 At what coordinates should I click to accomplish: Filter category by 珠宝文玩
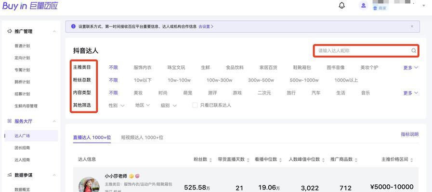(176, 67)
